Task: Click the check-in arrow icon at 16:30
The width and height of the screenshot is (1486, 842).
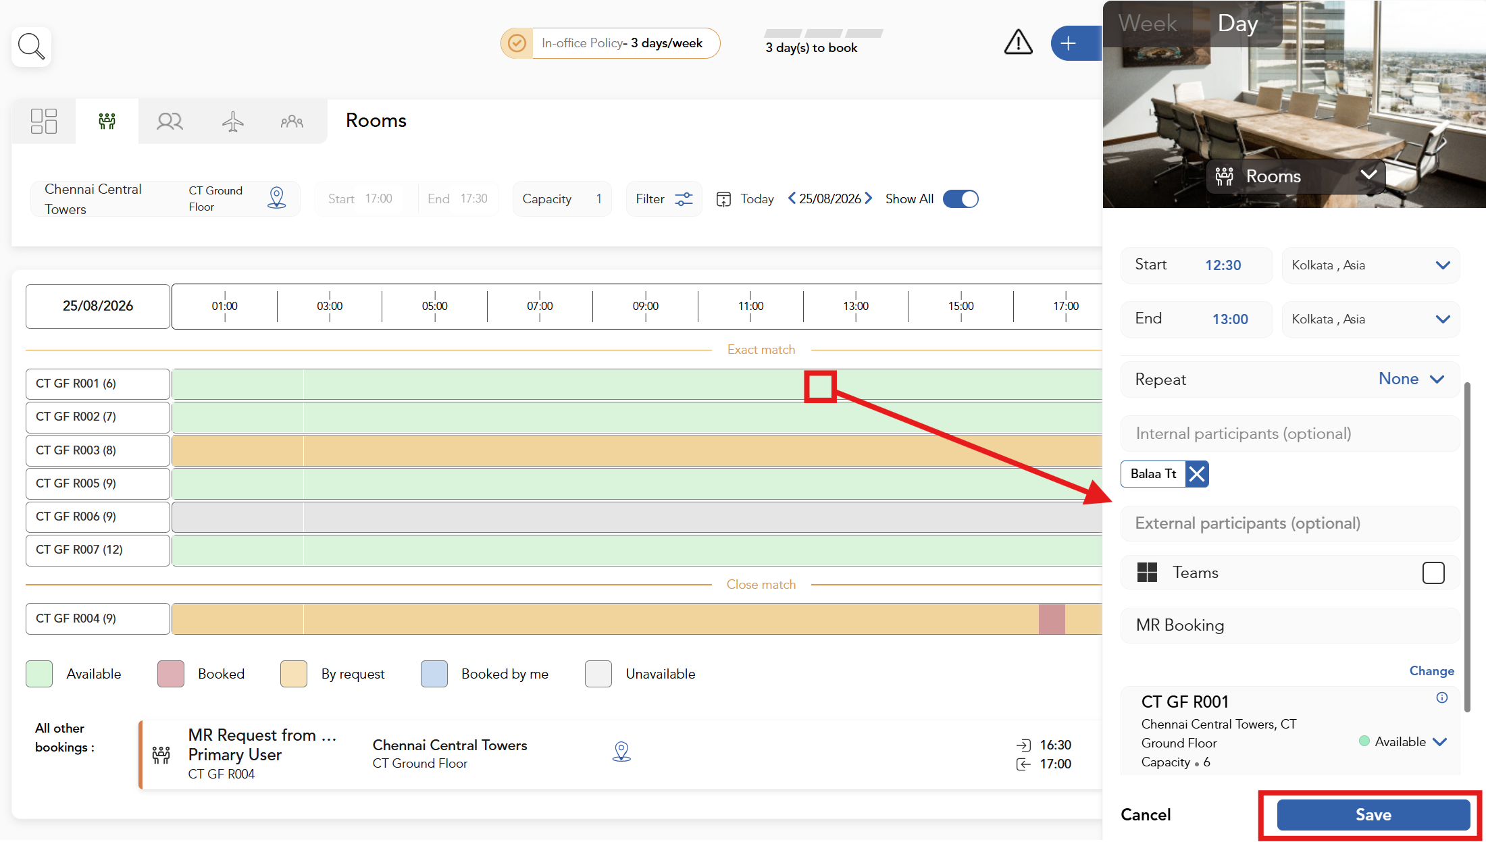Action: point(1023,745)
